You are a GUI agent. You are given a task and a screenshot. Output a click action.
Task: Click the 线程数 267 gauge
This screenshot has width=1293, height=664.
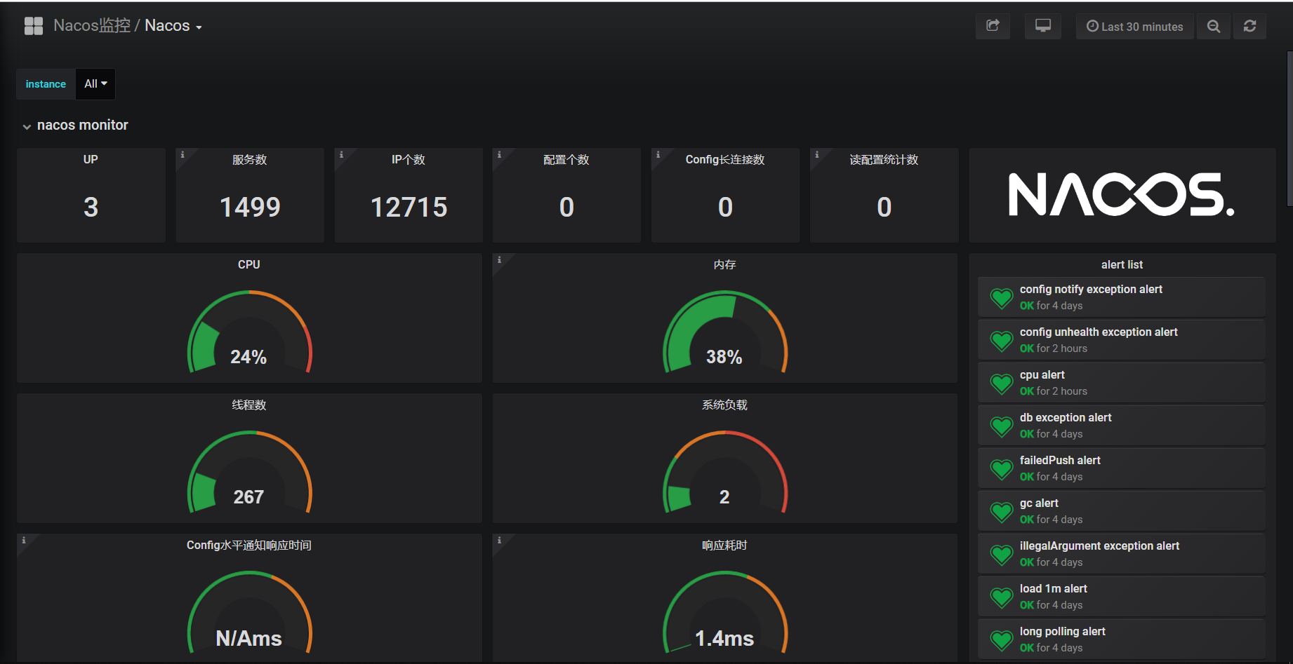(249, 472)
